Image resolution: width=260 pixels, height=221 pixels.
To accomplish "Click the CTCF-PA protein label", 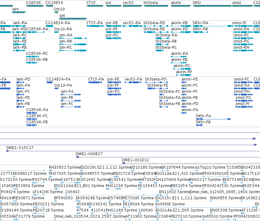I will [96, 79].
